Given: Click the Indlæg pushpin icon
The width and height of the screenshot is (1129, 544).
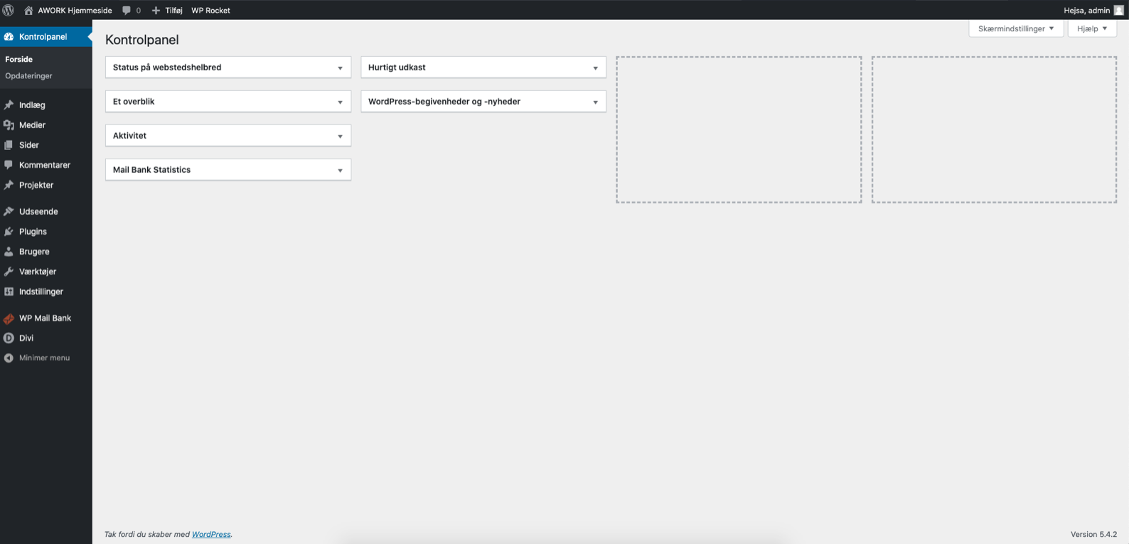Looking at the screenshot, I should (9, 105).
